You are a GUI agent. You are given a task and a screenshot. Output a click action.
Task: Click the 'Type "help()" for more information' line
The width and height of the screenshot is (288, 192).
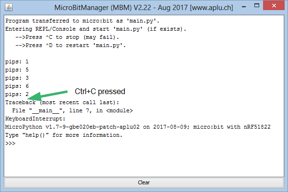coord(64,135)
